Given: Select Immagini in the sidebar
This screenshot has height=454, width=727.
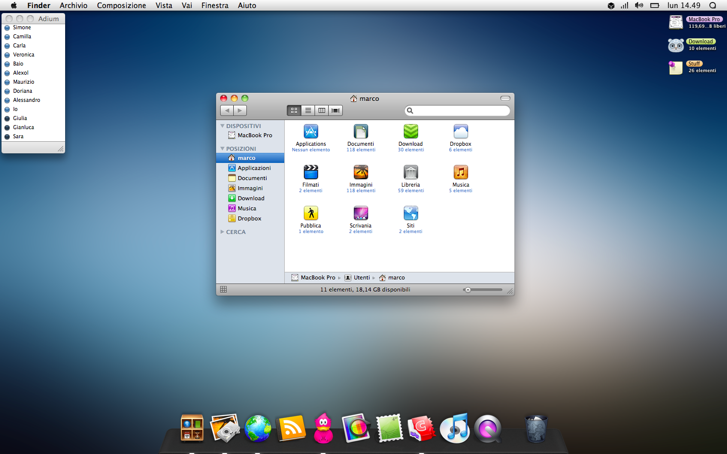Looking at the screenshot, I should coord(250,188).
